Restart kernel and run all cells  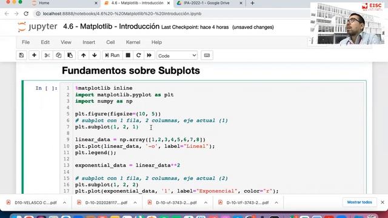(149, 55)
